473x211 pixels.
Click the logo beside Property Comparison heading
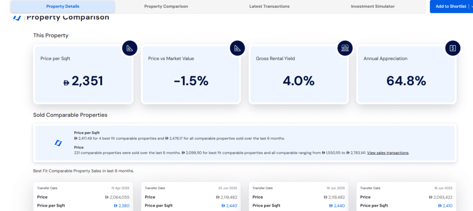point(17,18)
